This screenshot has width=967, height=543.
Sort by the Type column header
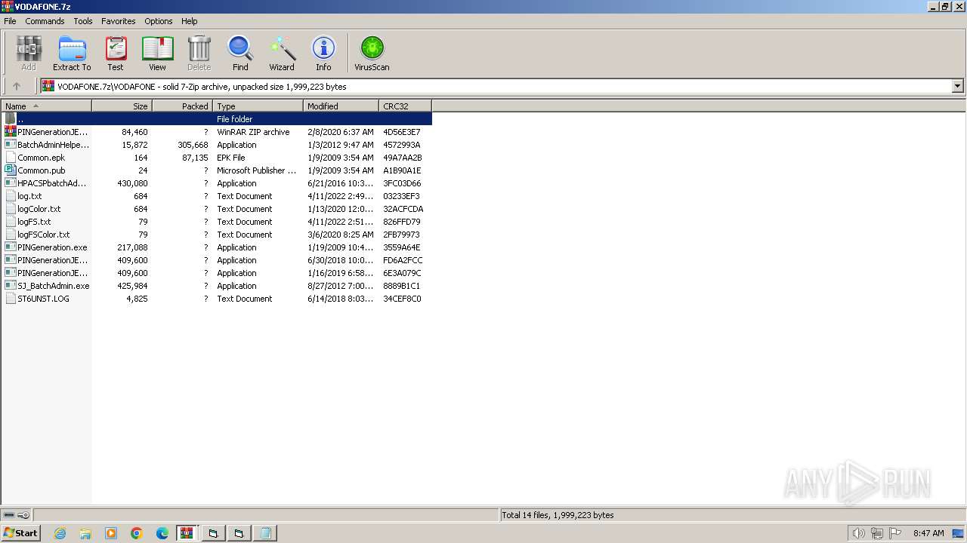[x=258, y=106]
